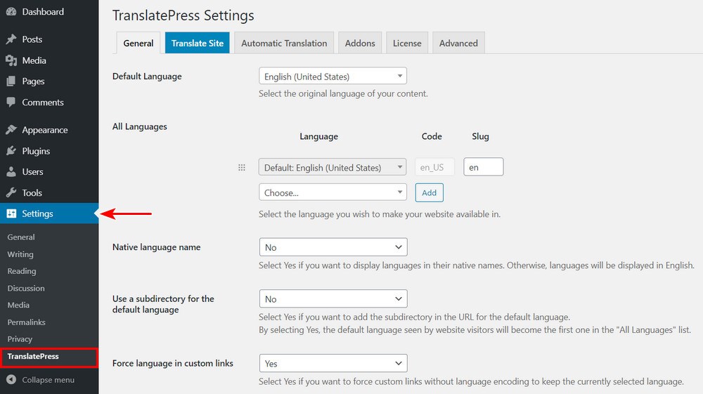This screenshot has height=394, width=703.
Task: Open Plugins from the sidebar
Action: (36, 151)
